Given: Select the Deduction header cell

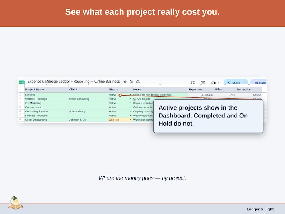Looking at the screenshot, I should (x=249, y=89).
